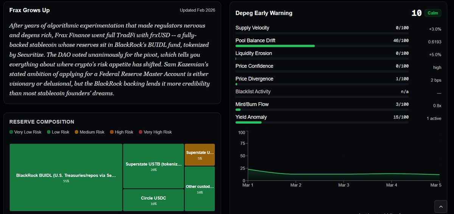Click the 15/100 Yield Anomaly score

click(x=401, y=117)
